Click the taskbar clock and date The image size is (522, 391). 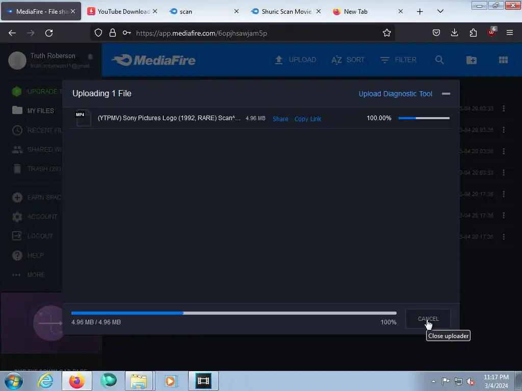(x=496, y=381)
